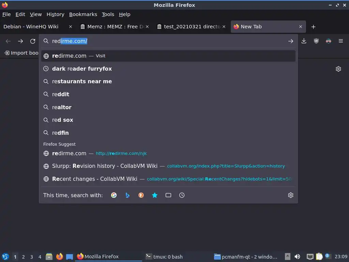Screen dimensions: 349x262
Task: Click the forward navigation arrow
Action: tap(20, 41)
